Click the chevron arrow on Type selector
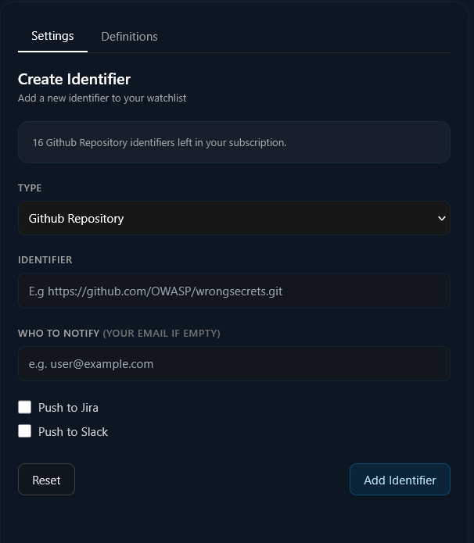This screenshot has height=543, width=474. click(441, 219)
